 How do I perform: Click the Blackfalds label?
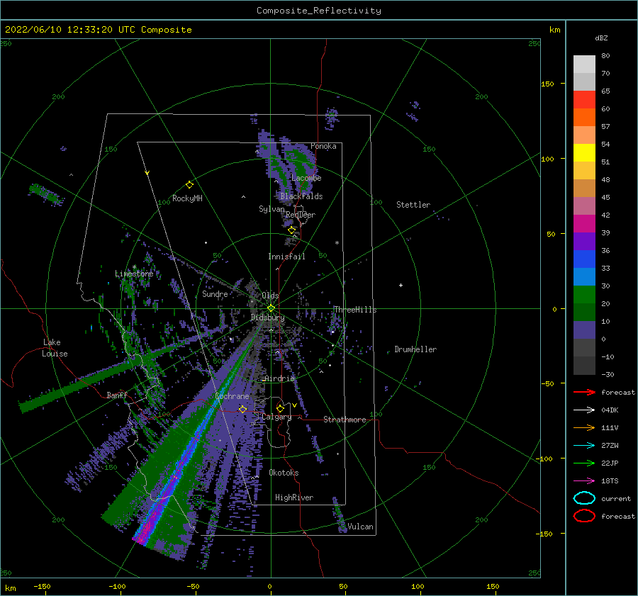coord(301,196)
